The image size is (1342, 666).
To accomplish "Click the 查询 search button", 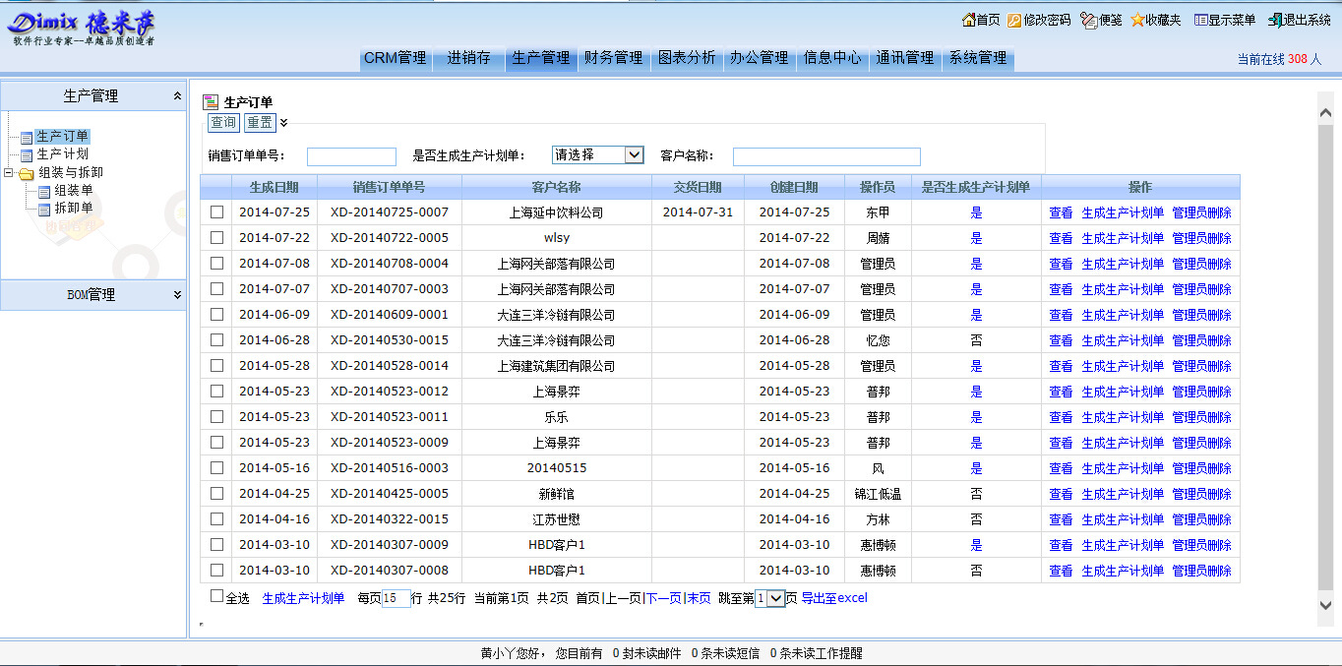I will (223, 123).
